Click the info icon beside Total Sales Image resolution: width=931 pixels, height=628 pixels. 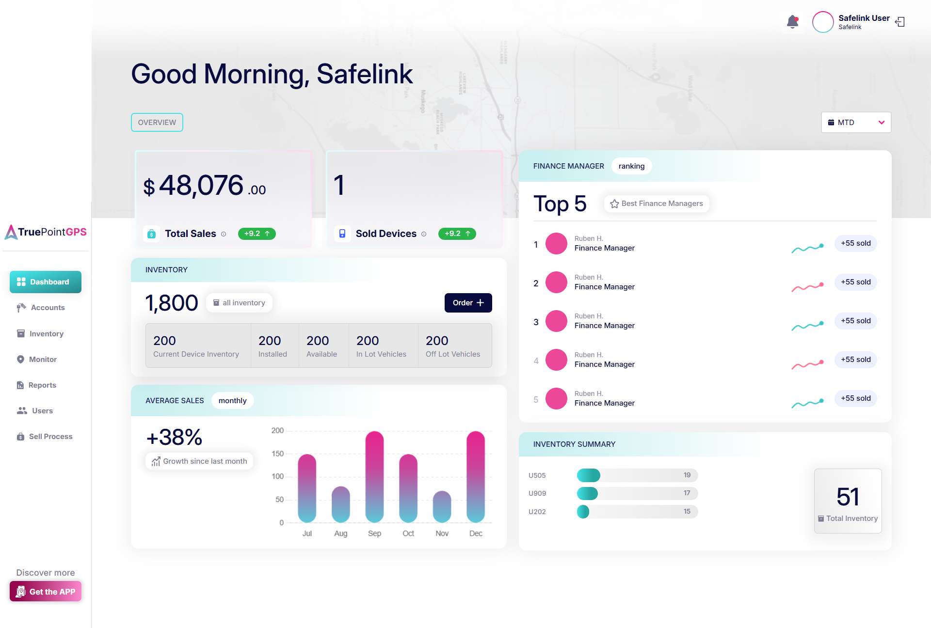pyautogui.click(x=224, y=234)
